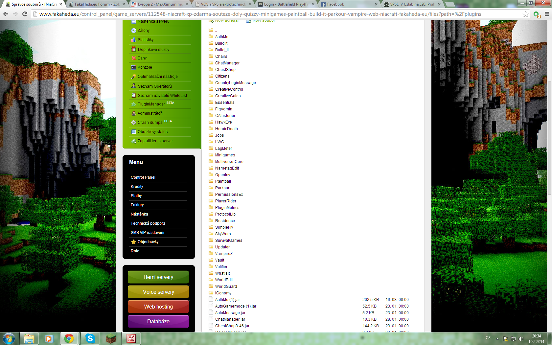The image size is (552, 345).
Task: Create a folder with Nový adresář icon
Action: point(211,20)
